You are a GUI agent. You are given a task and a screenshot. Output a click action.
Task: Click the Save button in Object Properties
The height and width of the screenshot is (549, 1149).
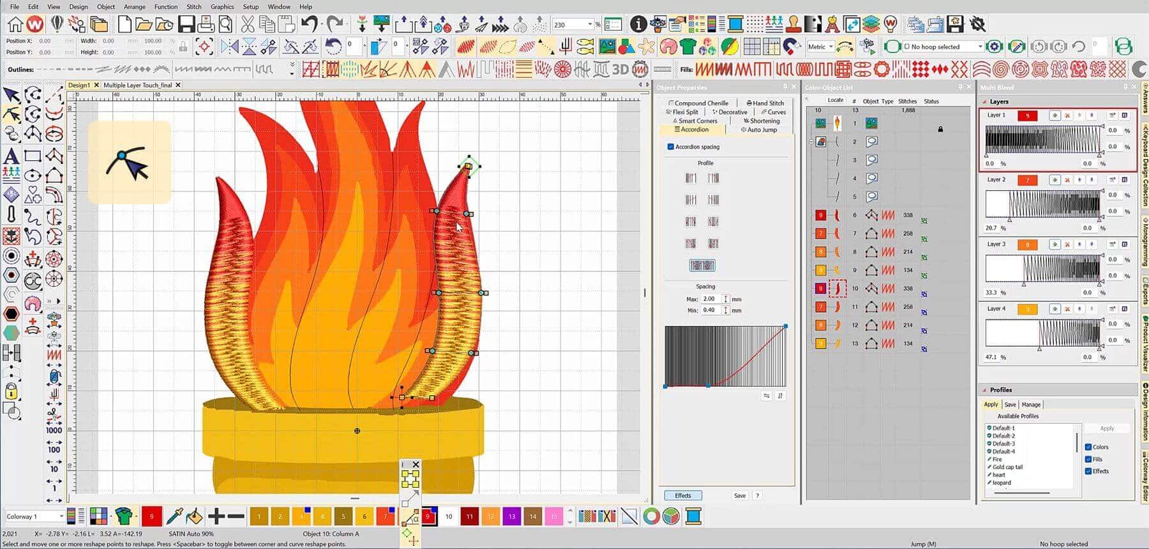739,495
